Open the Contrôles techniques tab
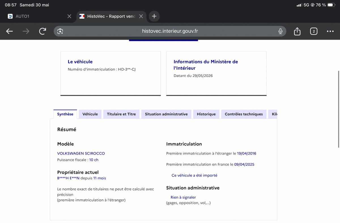340x223 pixels. pyautogui.click(x=244, y=114)
